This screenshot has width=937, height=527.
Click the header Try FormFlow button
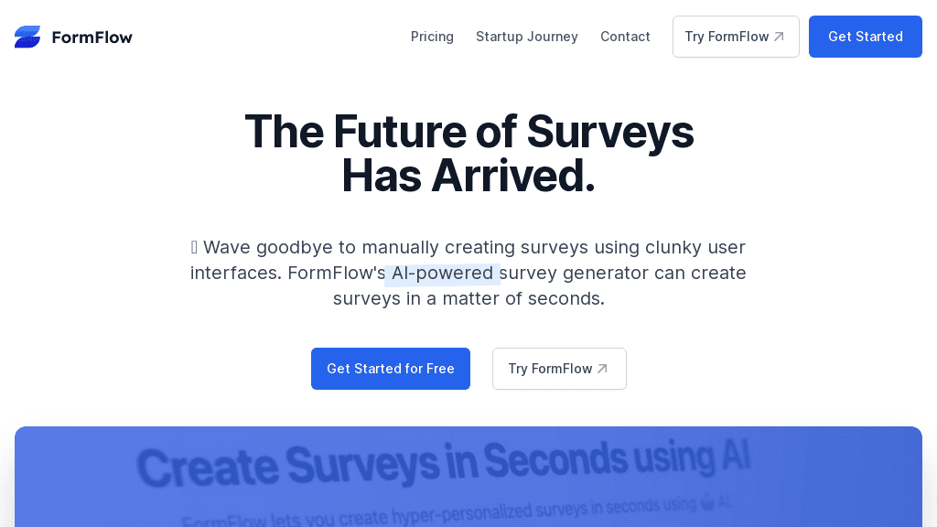click(727, 37)
